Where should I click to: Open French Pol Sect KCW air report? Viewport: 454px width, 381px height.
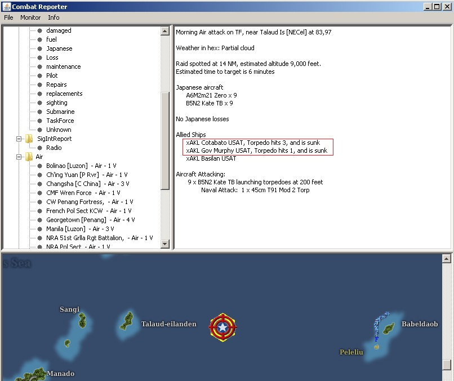(89, 211)
